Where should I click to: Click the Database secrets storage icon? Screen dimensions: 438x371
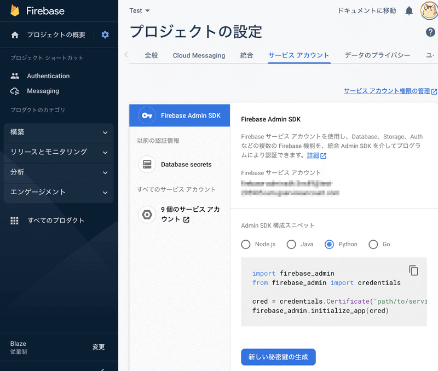(x=147, y=164)
